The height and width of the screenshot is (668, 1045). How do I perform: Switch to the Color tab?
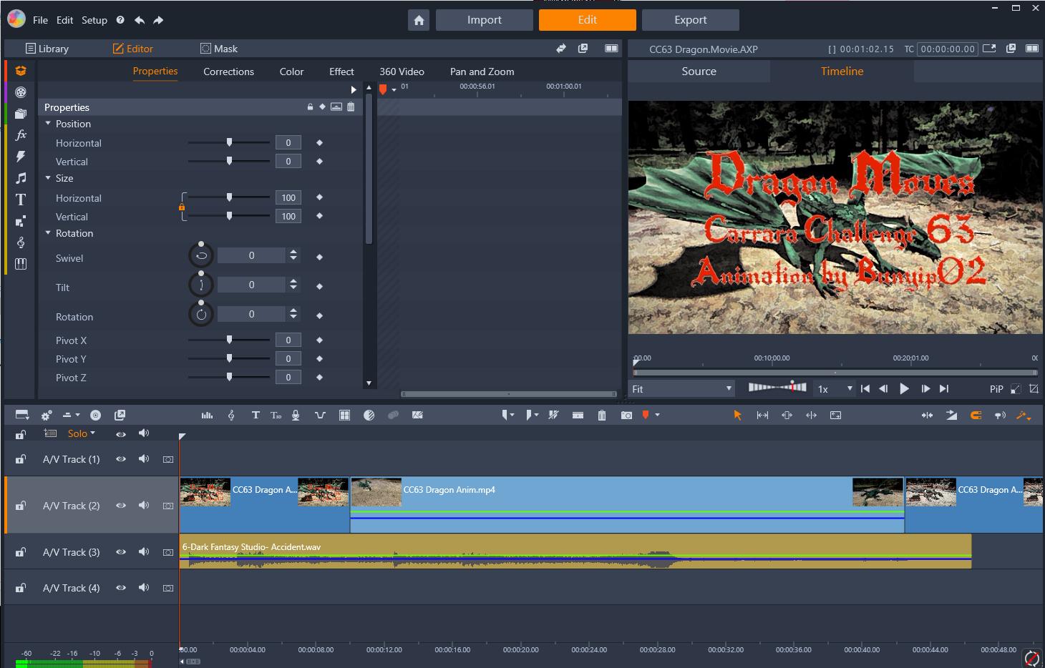pyautogui.click(x=291, y=72)
